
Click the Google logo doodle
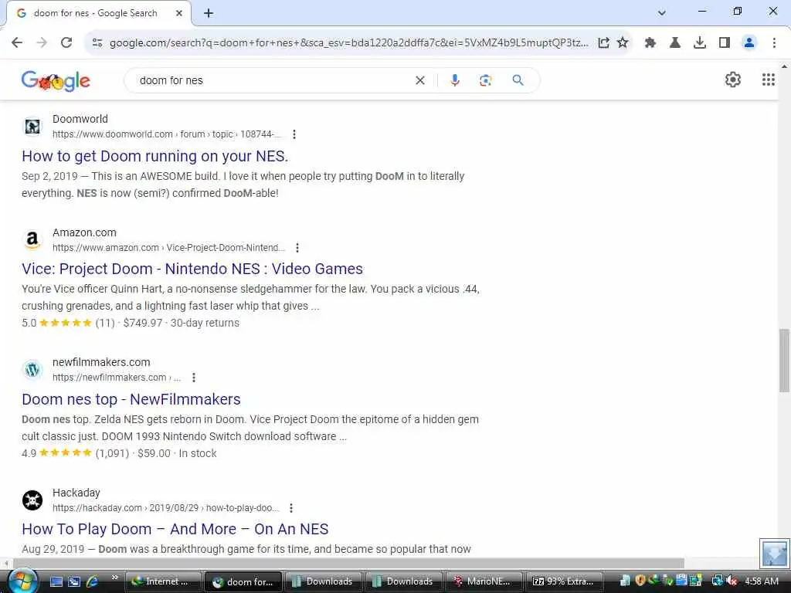tap(56, 80)
